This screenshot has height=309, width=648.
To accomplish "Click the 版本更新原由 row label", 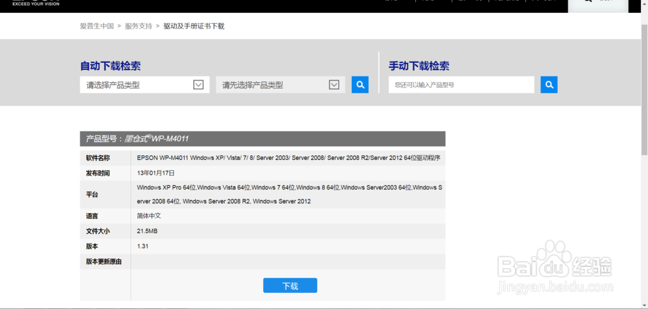I will click(104, 262).
